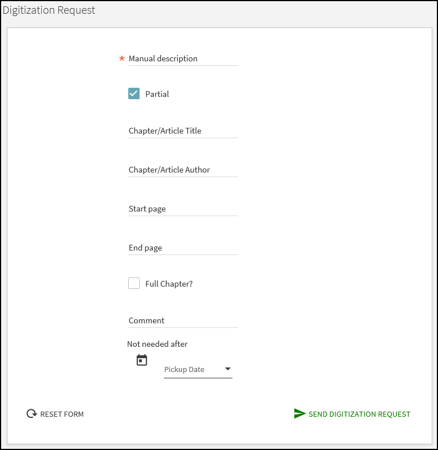
Task: Focus the Comment text field
Action: (183, 320)
